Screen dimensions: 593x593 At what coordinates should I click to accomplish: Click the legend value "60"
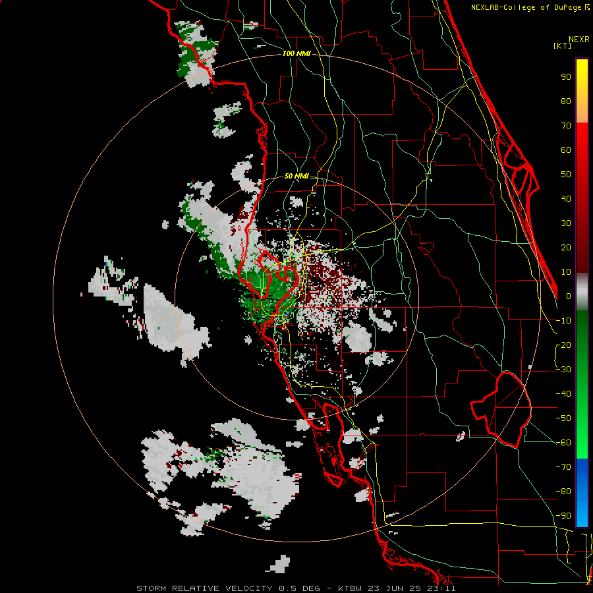pos(566,150)
